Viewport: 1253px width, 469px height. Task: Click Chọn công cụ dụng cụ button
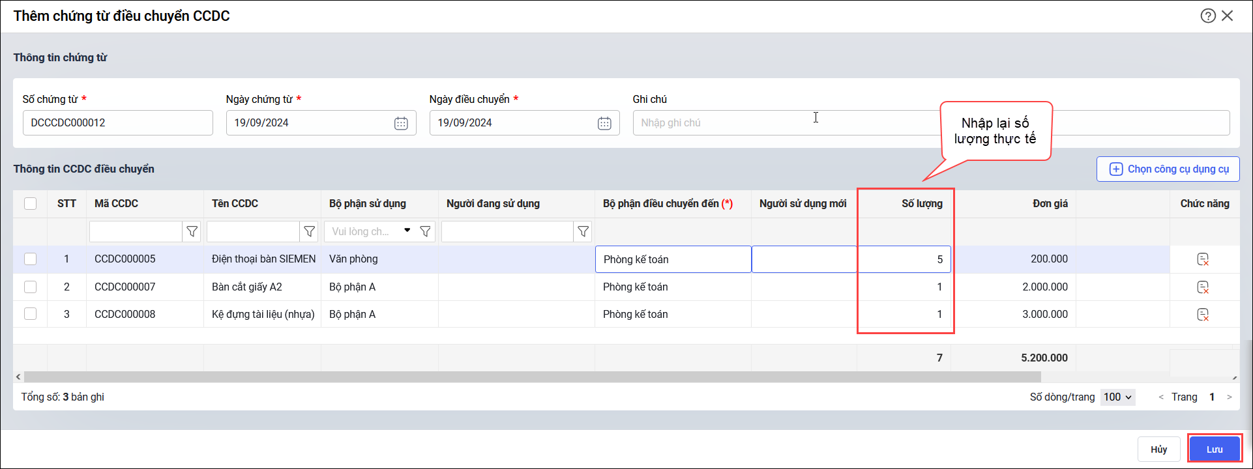pyautogui.click(x=1168, y=169)
